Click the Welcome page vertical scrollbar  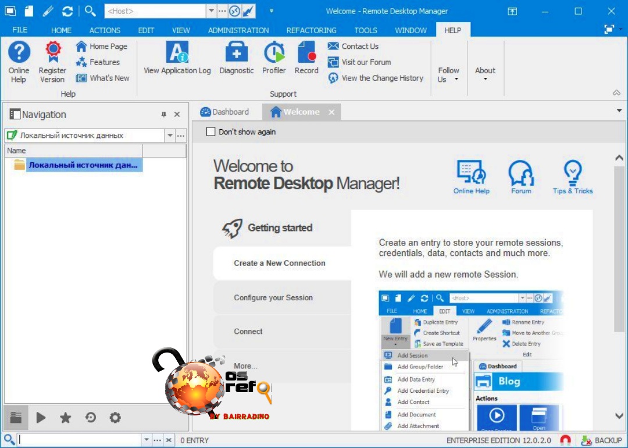[619, 248]
